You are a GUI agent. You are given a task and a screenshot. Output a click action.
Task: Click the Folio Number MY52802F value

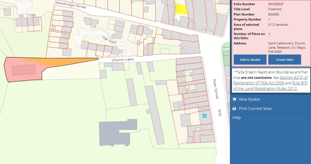[x=277, y=4]
